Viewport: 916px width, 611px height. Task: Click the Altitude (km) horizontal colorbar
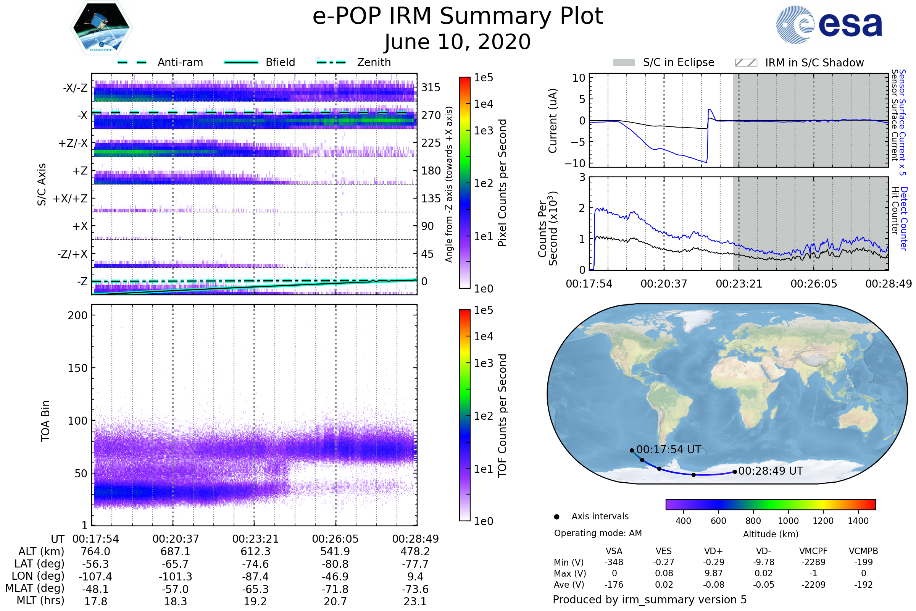point(770,504)
